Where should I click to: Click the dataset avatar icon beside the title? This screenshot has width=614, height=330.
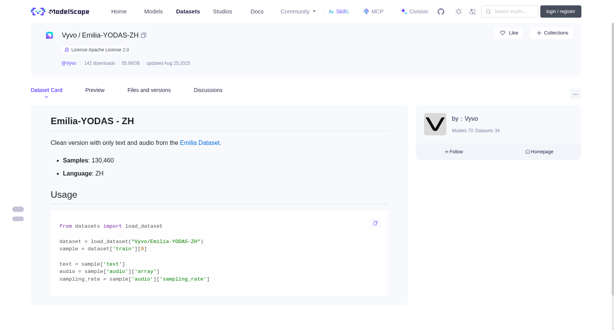tap(50, 35)
